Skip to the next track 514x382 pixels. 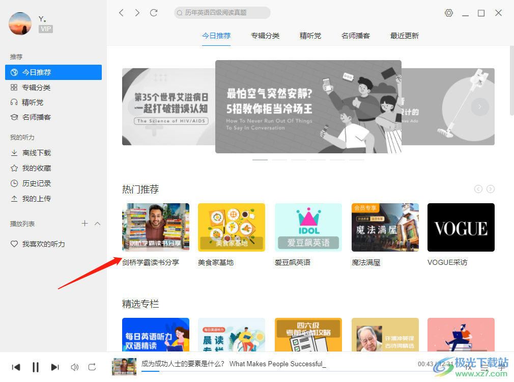pos(55,367)
